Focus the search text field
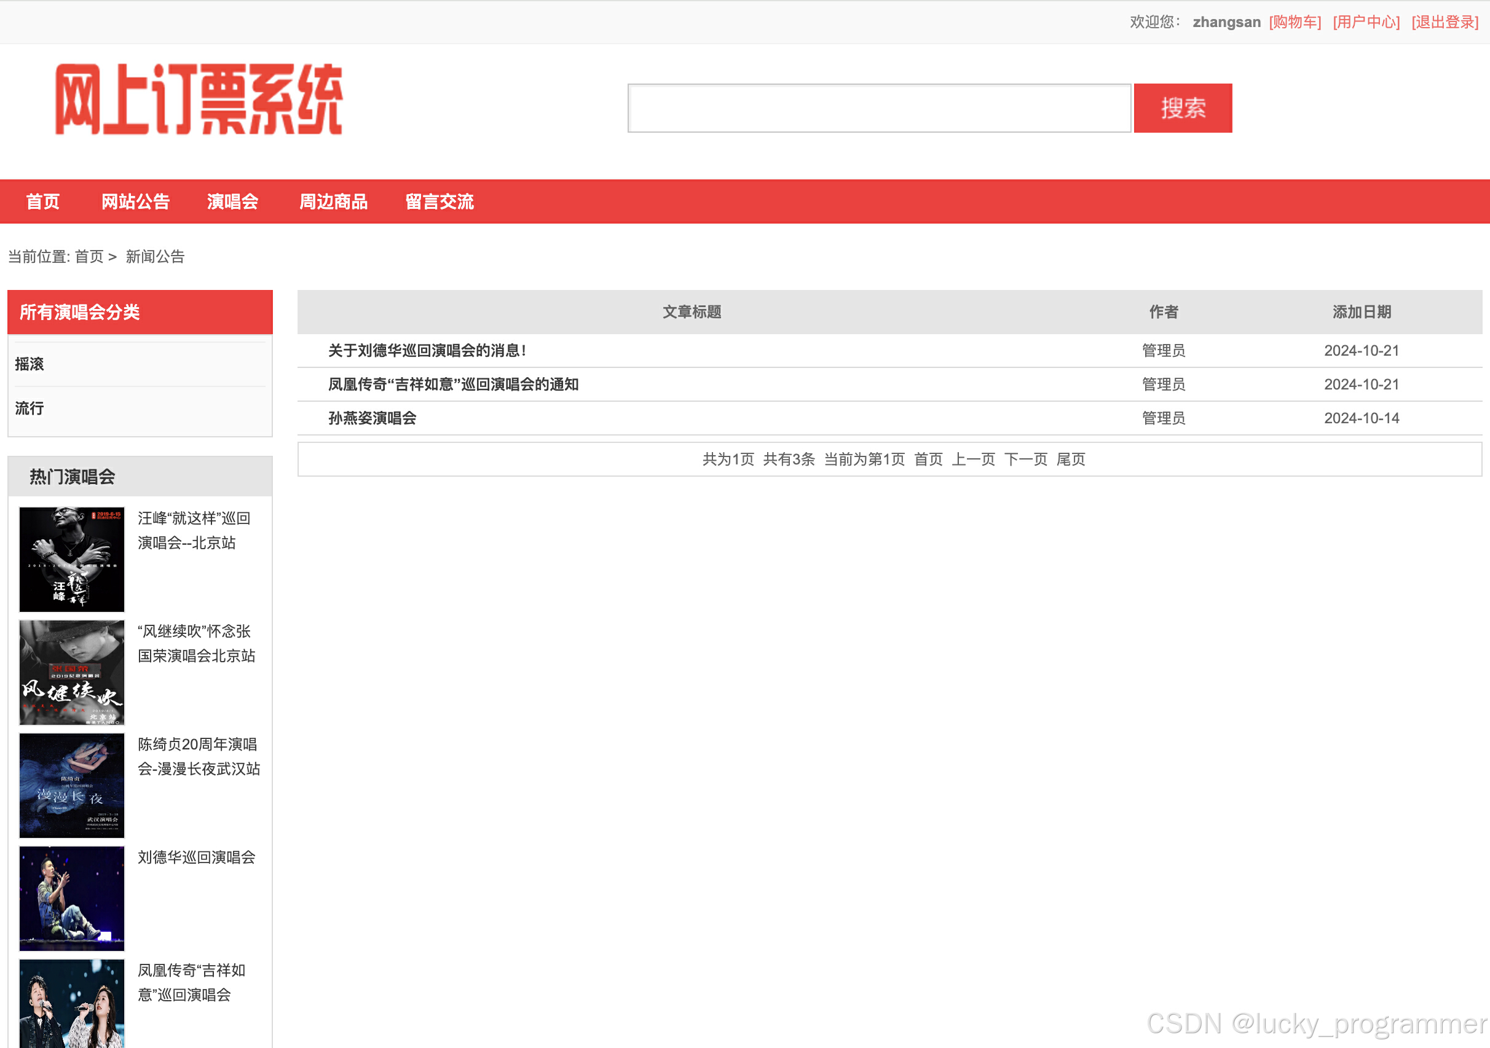The image size is (1490, 1048). (878, 108)
